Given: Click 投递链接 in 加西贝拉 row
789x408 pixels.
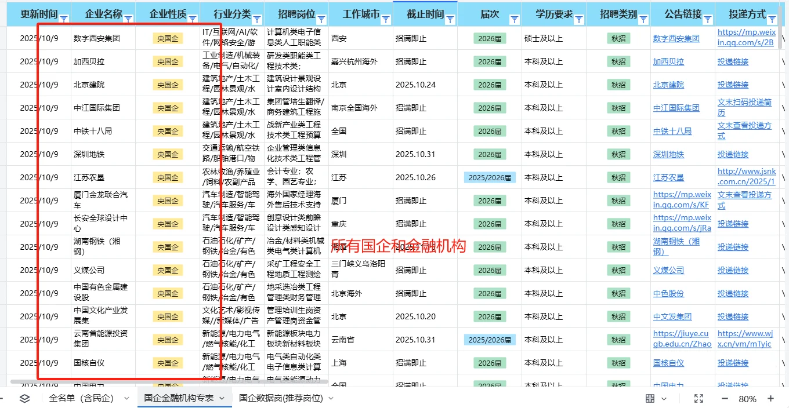Looking at the screenshot, I should tap(733, 61).
